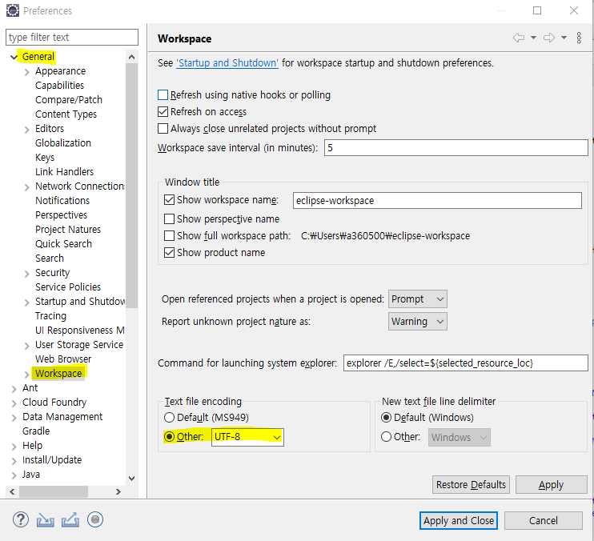Viewport: 594px width, 541px height.
Task: Open the 'Startup and Shutdown' link
Action: (x=227, y=63)
